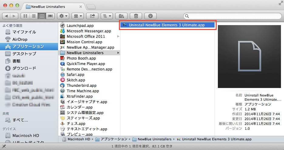Select the チェス.app icon

(x=63, y=123)
